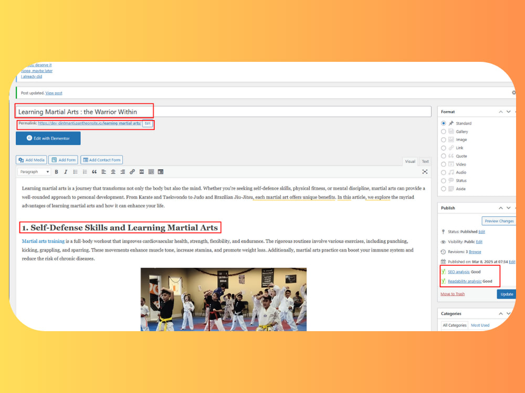This screenshot has height=393, width=525.
Task: Align text left
Action: tap(104, 172)
